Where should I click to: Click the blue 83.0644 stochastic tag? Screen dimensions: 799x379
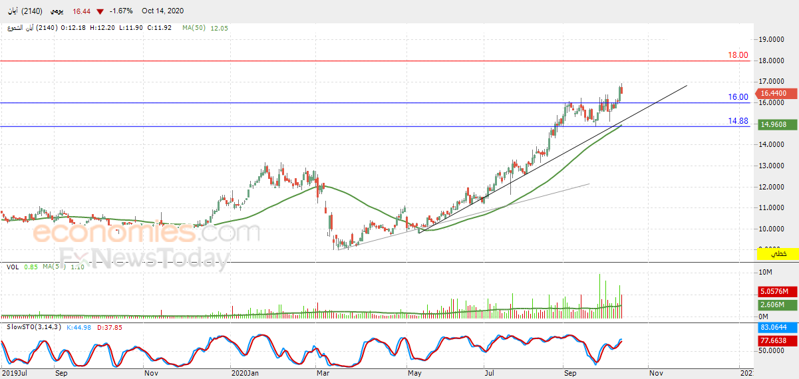click(777, 328)
